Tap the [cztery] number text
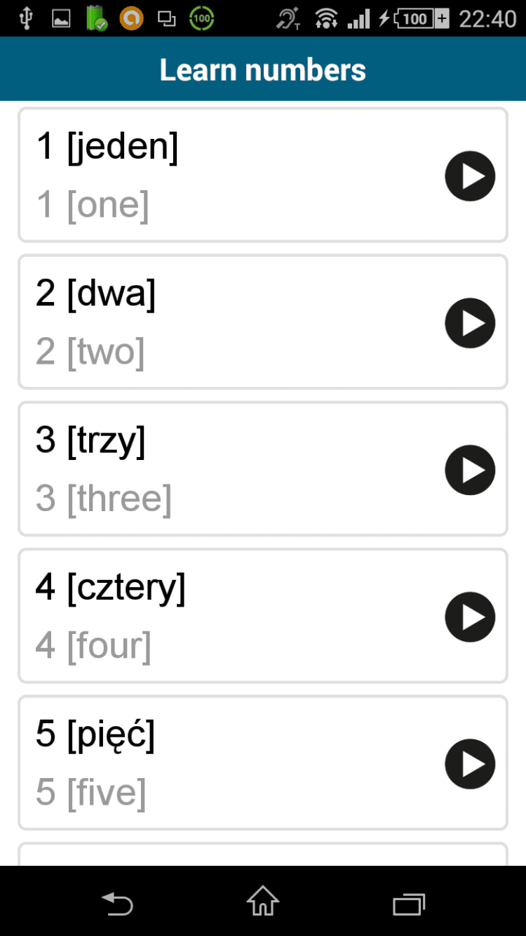Image resolution: width=526 pixels, height=936 pixels. [x=126, y=587]
